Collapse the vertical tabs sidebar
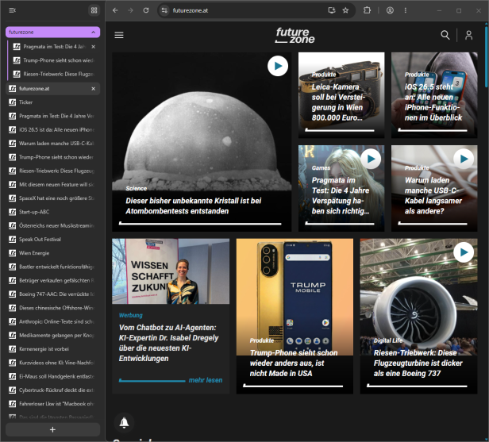The width and height of the screenshot is (489, 442). [x=12, y=10]
